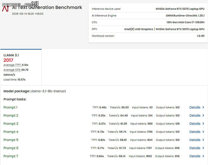Expand chevron arrow on Prompt 1 row
This screenshot has height=165, width=208.
[x=203, y=107]
